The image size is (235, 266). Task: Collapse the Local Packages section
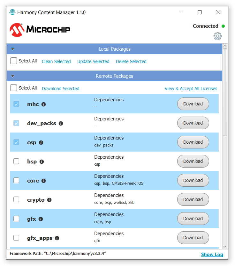pyautogui.click(x=13, y=49)
